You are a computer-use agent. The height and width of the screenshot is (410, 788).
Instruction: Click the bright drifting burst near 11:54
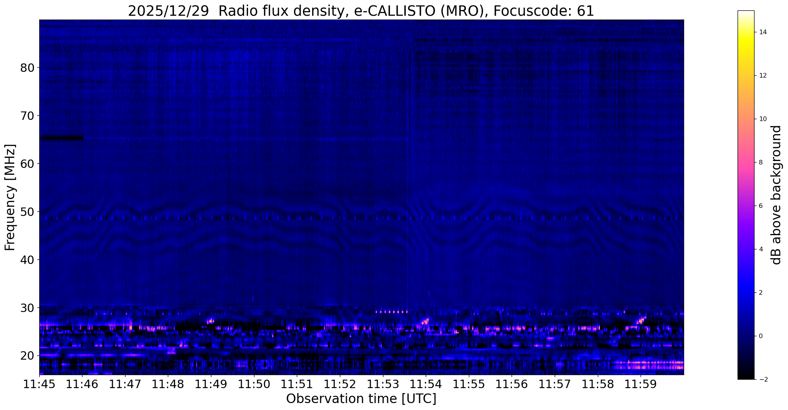tap(425, 321)
